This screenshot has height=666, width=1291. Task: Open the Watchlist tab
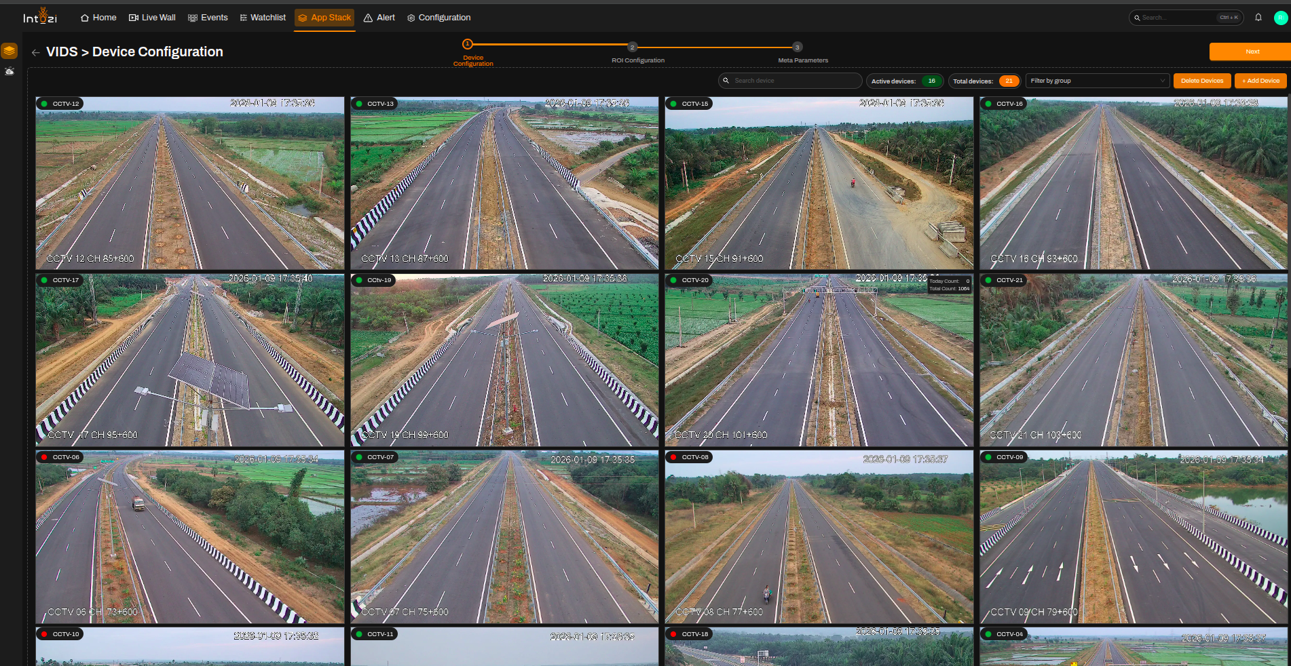click(263, 18)
